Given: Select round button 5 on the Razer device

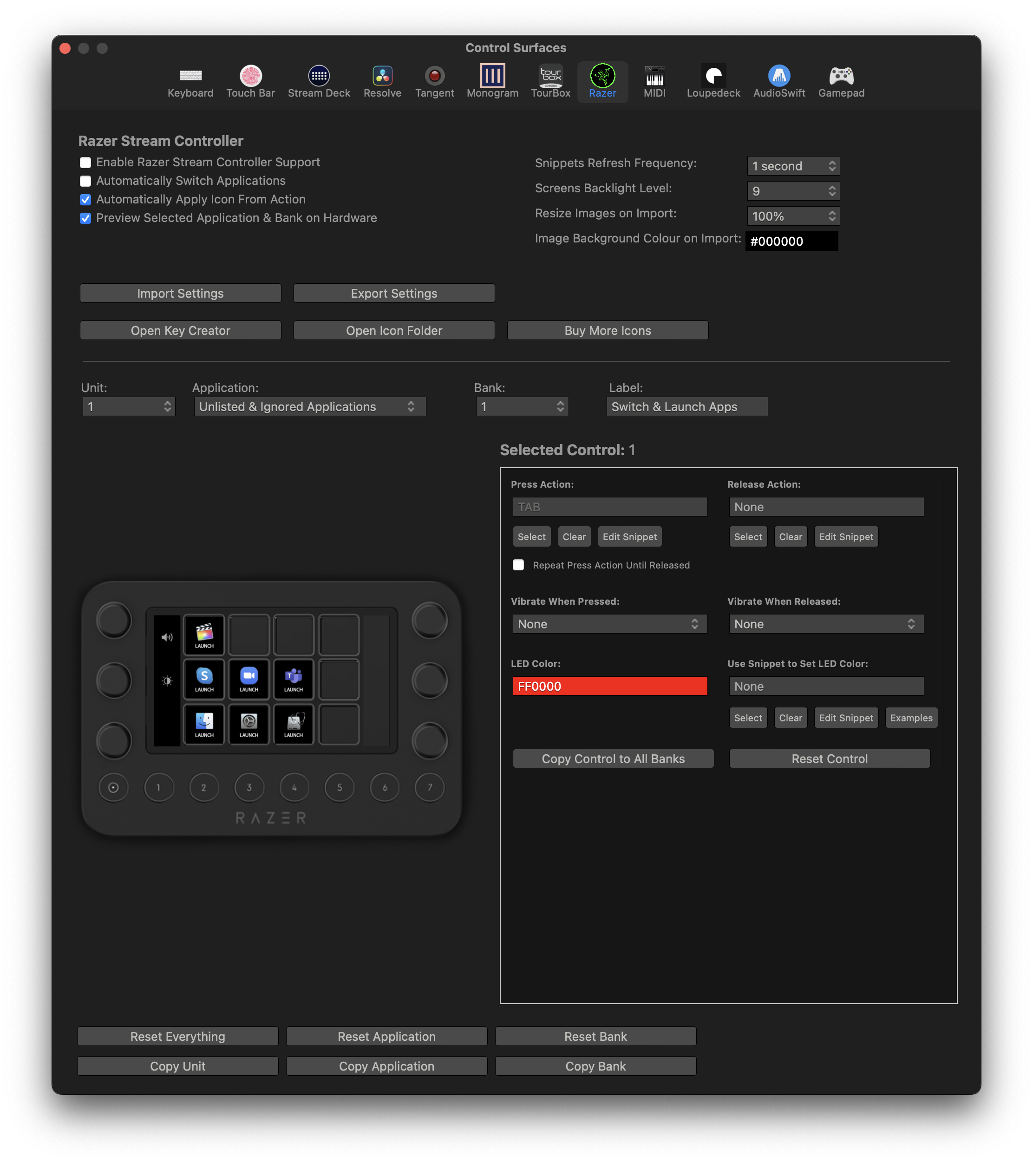Looking at the screenshot, I should tap(340, 787).
